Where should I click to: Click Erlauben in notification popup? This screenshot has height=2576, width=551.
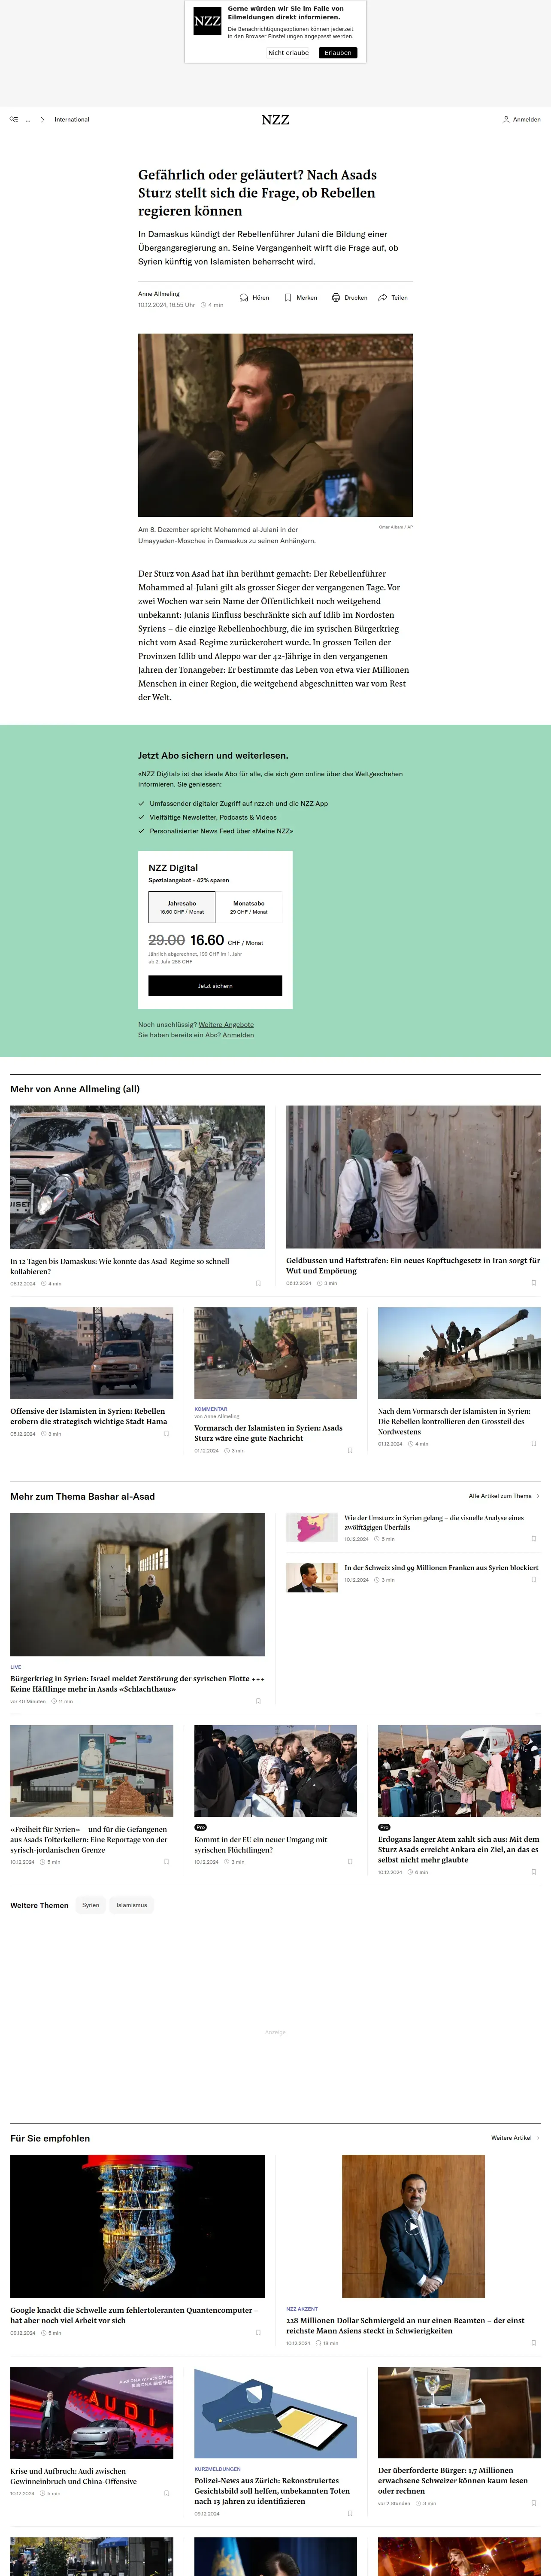[x=338, y=53]
